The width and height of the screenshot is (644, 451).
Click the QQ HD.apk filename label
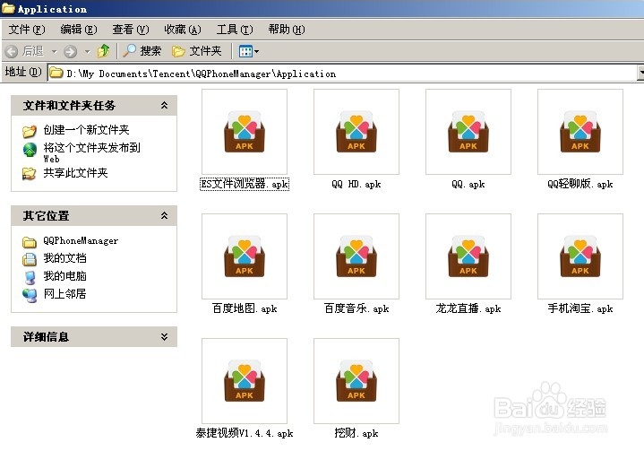tap(356, 184)
